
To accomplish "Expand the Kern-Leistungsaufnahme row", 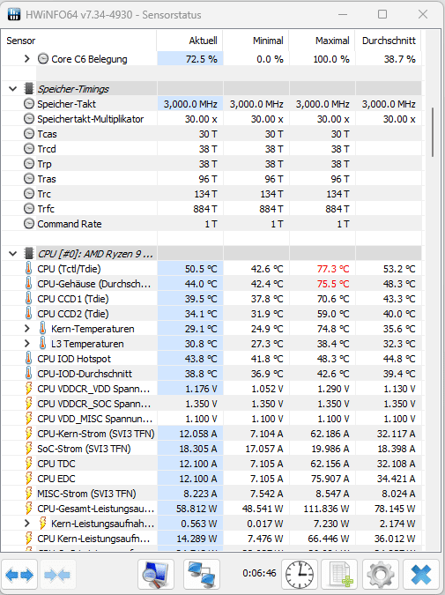I will pyautogui.click(x=27, y=524).
